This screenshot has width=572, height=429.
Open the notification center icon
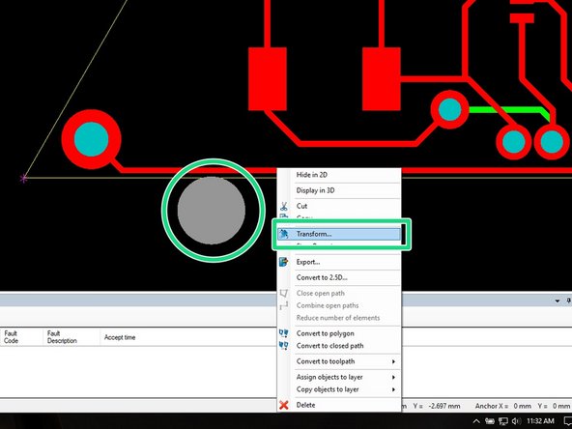567,421
